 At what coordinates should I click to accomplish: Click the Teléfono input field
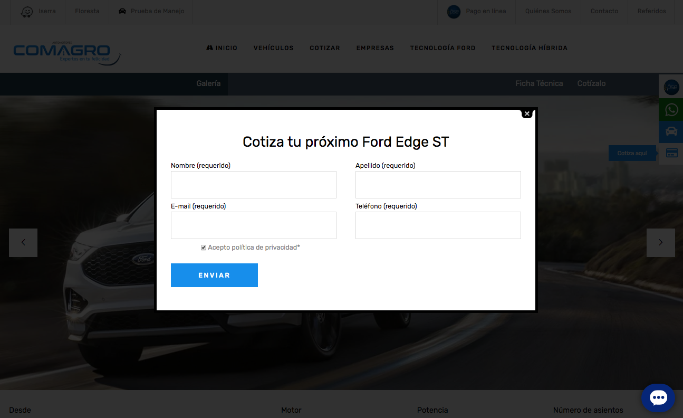coord(438,225)
